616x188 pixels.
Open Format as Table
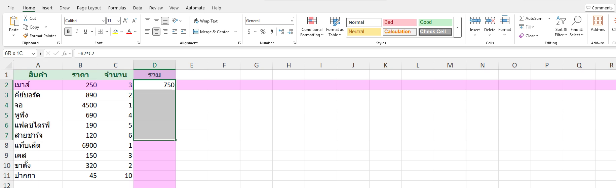(335, 27)
